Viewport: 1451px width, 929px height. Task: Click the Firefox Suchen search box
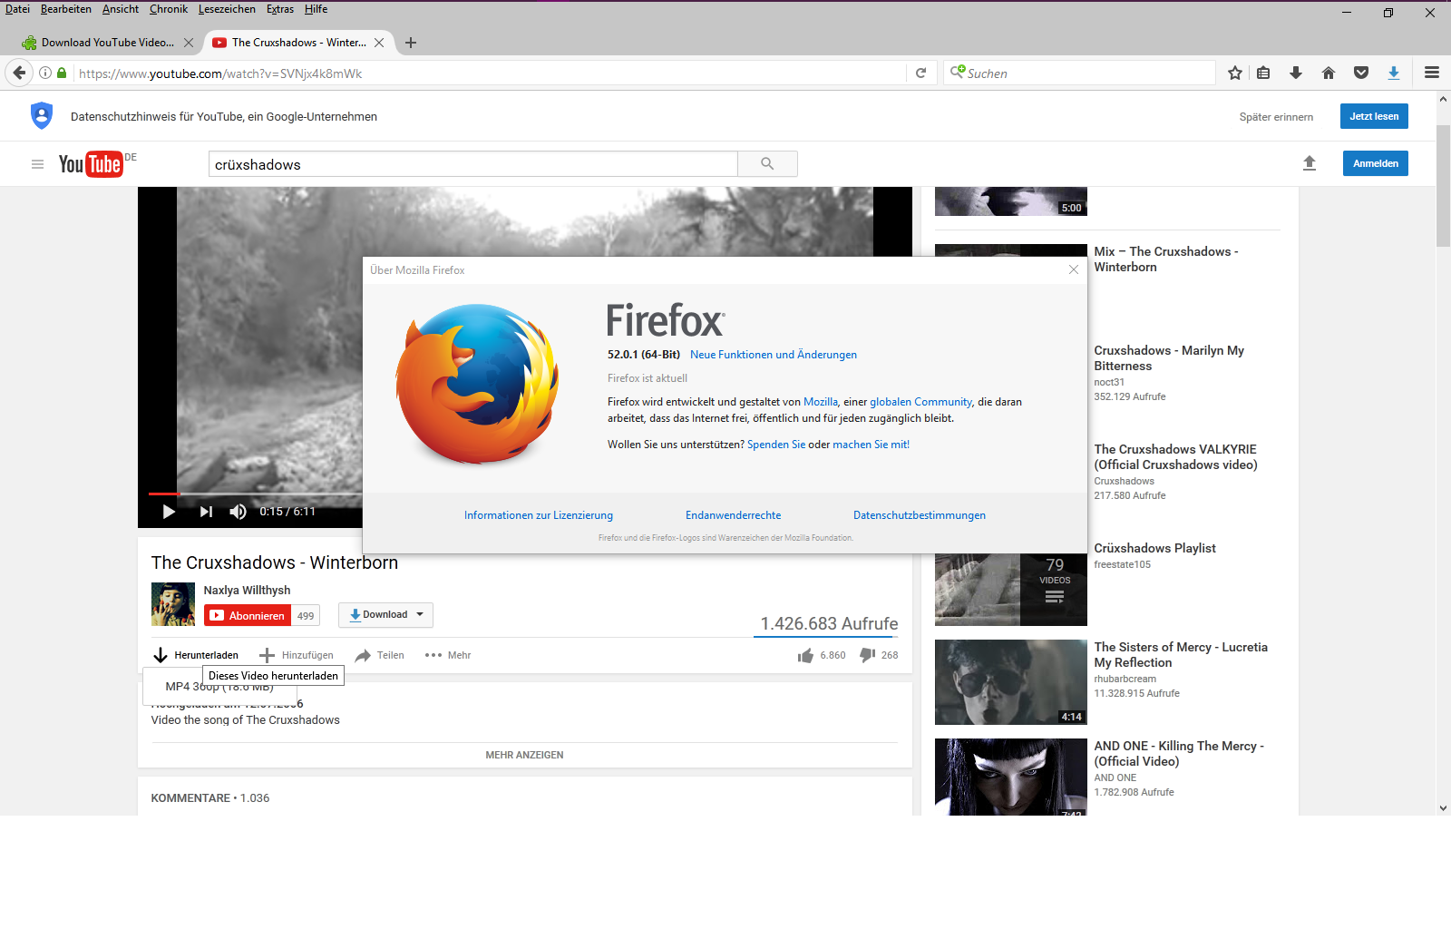tap(1079, 73)
